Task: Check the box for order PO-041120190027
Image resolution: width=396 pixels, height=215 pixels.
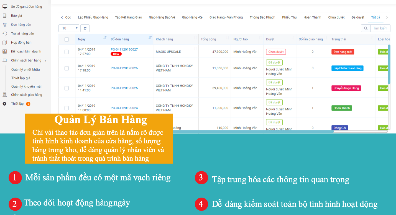Action: (67, 52)
